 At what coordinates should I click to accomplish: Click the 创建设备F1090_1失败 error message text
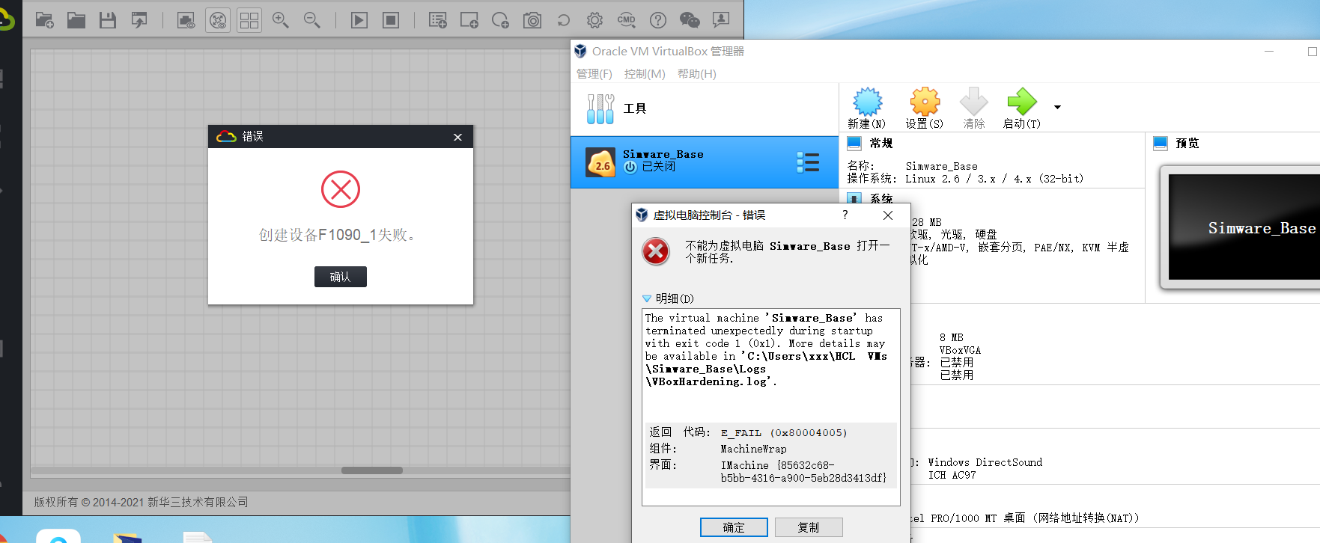point(337,235)
